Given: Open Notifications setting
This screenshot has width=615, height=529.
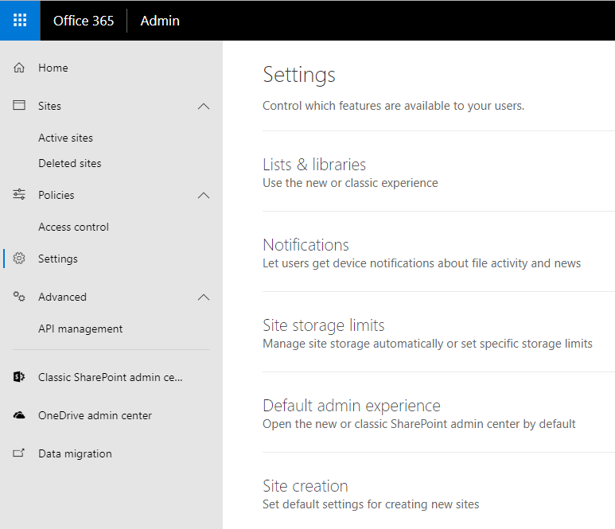Looking at the screenshot, I should (306, 245).
